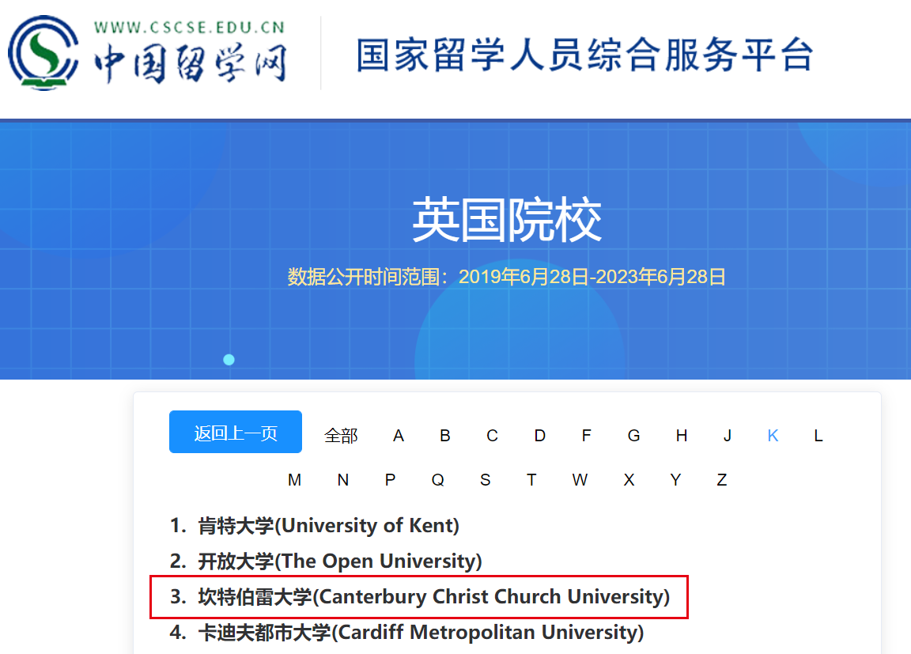Filter universities by letter C

click(492, 436)
